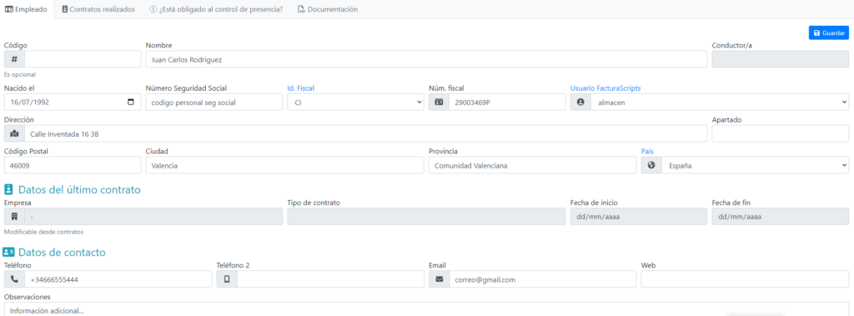The width and height of the screenshot is (854, 316).
Task: Click the Email field correo@gmail.com
Action: 543,279
